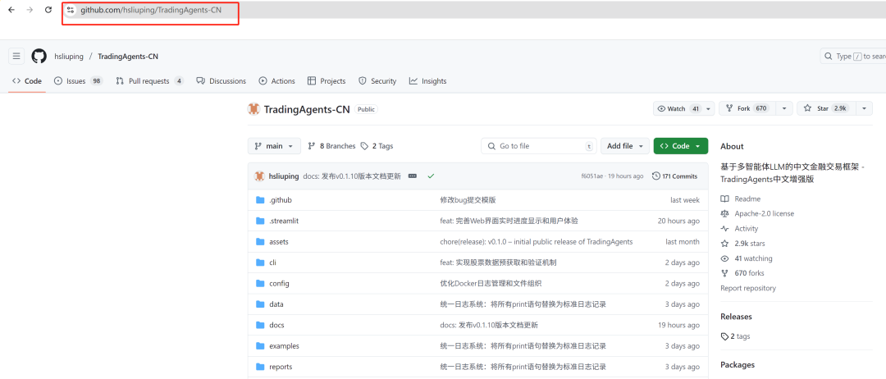
Task: Click the github.com URL address field
Action: point(150,10)
